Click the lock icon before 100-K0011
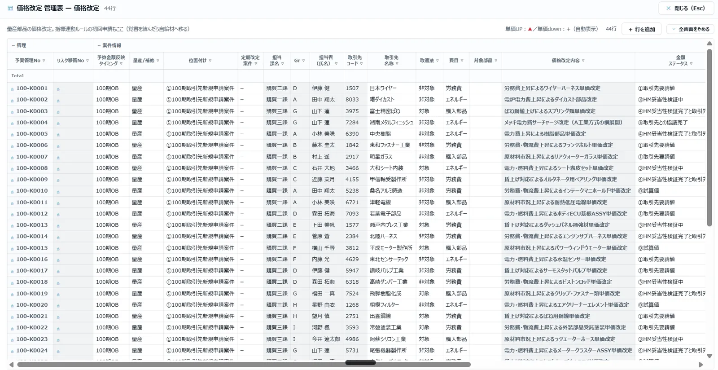Viewport: 718px width, 370px height. coord(12,203)
